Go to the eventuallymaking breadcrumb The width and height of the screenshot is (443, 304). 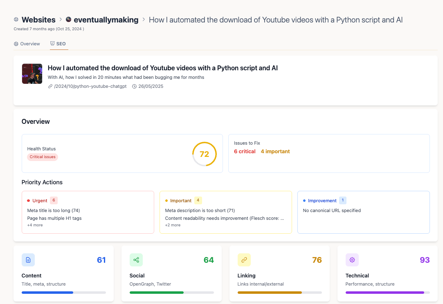106,20
